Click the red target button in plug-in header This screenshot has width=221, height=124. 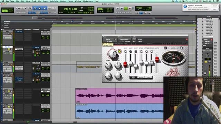tap(187, 39)
